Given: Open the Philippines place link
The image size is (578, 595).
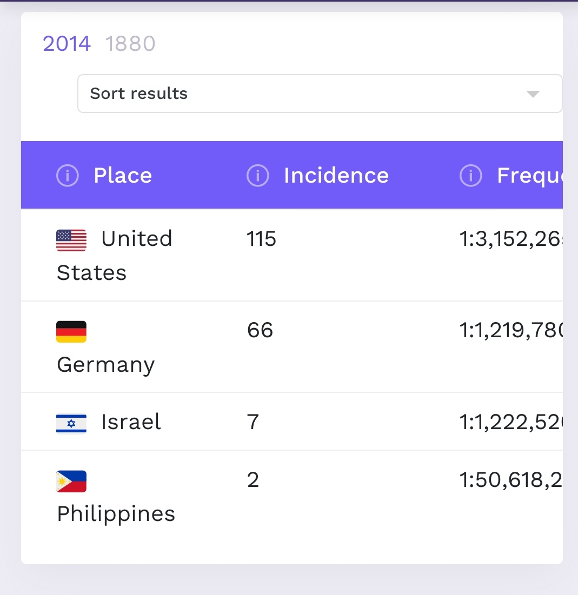Looking at the screenshot, I should pos(116,514).
